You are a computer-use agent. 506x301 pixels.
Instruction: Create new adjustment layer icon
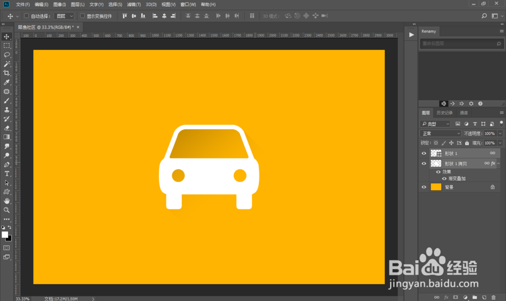[x=465, y=297]
